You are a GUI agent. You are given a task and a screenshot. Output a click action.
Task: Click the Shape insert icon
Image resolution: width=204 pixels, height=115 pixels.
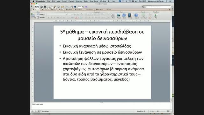[124, 15]
